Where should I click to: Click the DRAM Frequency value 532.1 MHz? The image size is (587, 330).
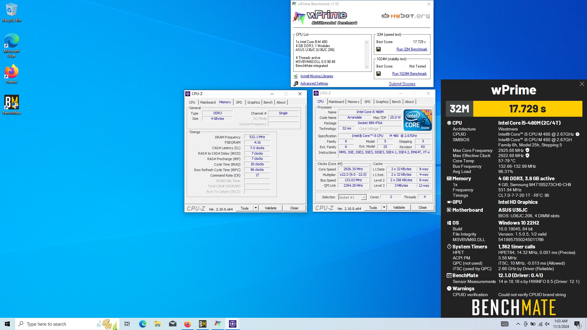point(257,137)
